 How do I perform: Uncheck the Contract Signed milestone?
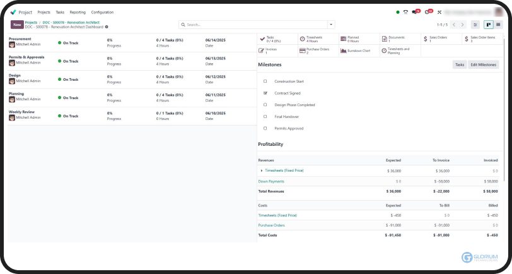pos(265,93)
